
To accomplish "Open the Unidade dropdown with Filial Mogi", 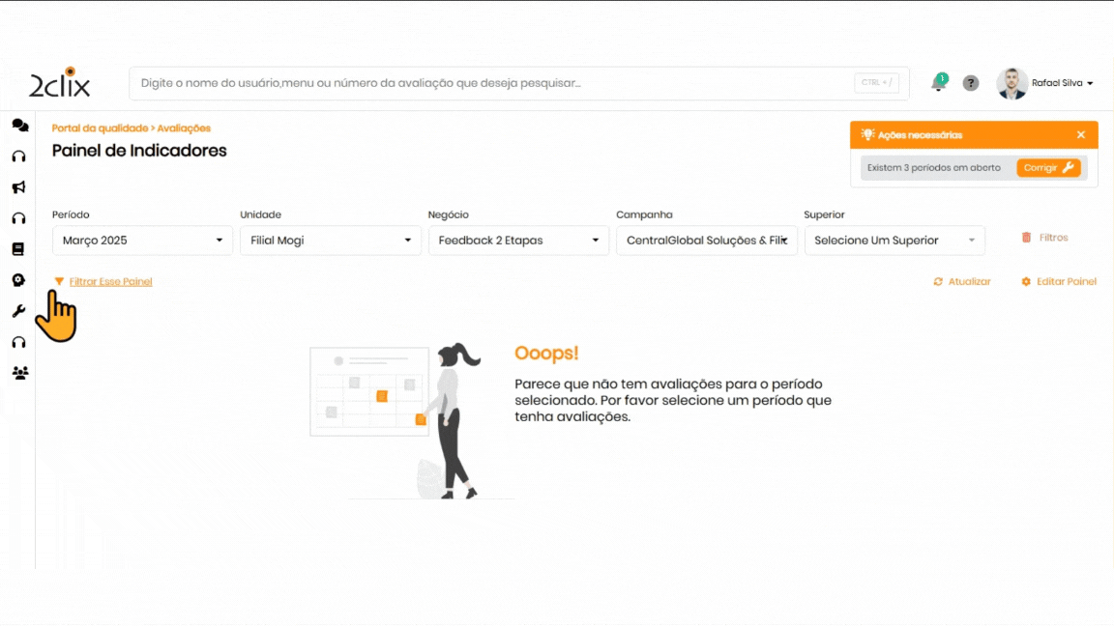I will [330, 241].
